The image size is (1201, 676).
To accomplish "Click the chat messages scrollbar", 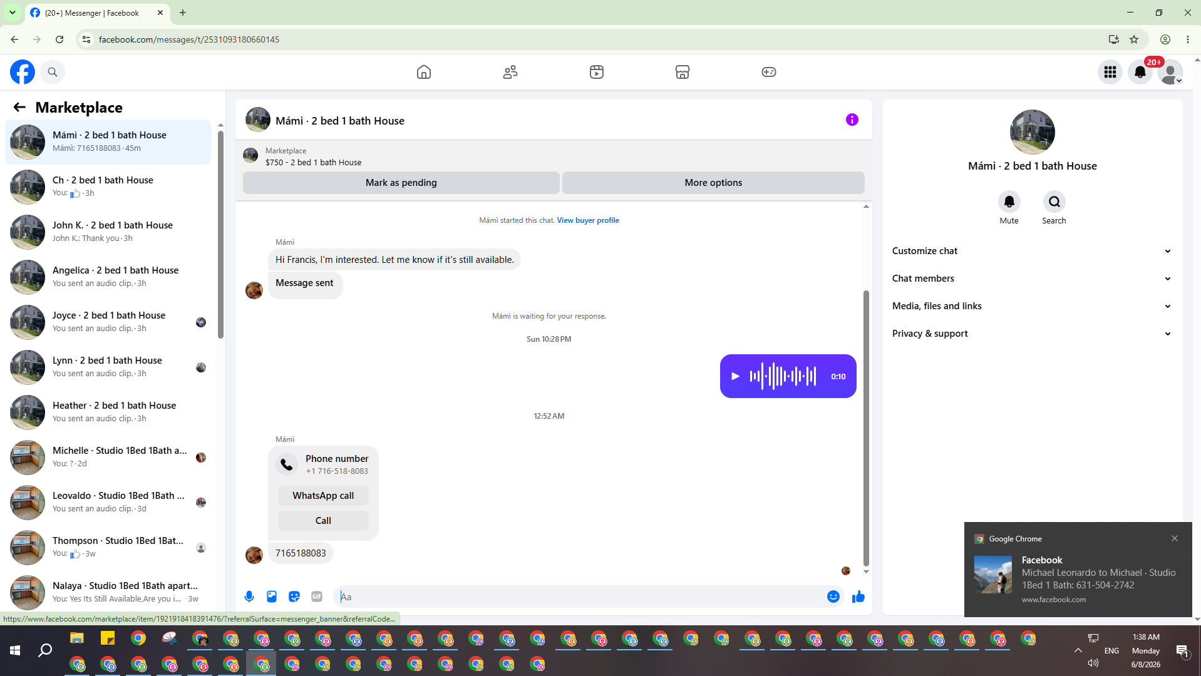I will tap(866, 428).
